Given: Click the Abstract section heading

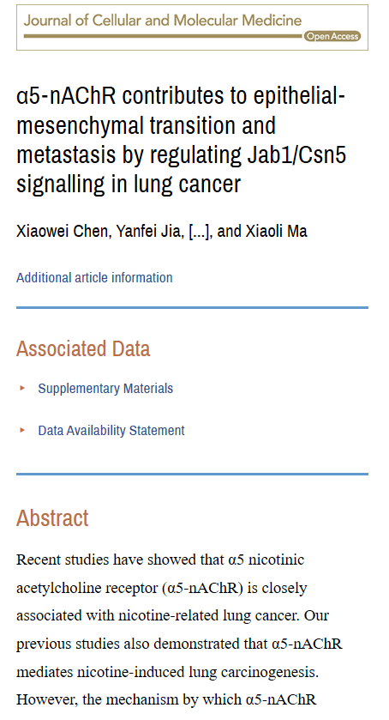Looking at the screenshot, I should point(52,518).
